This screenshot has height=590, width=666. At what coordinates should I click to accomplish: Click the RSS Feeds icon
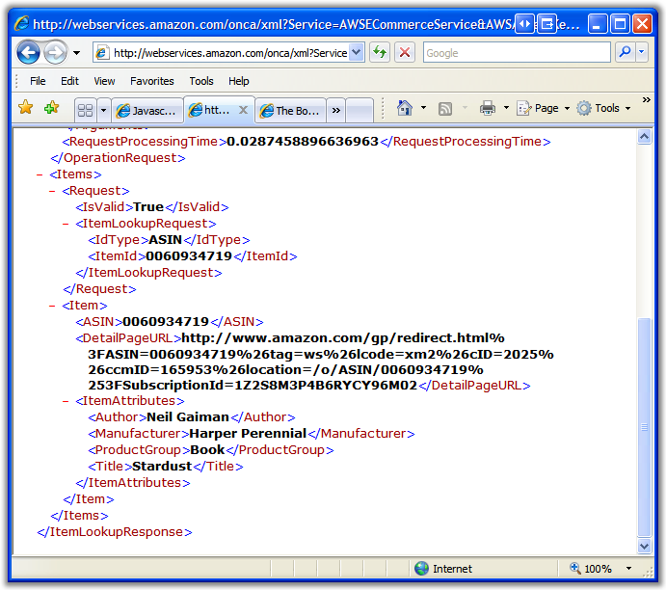click(444, 108)
